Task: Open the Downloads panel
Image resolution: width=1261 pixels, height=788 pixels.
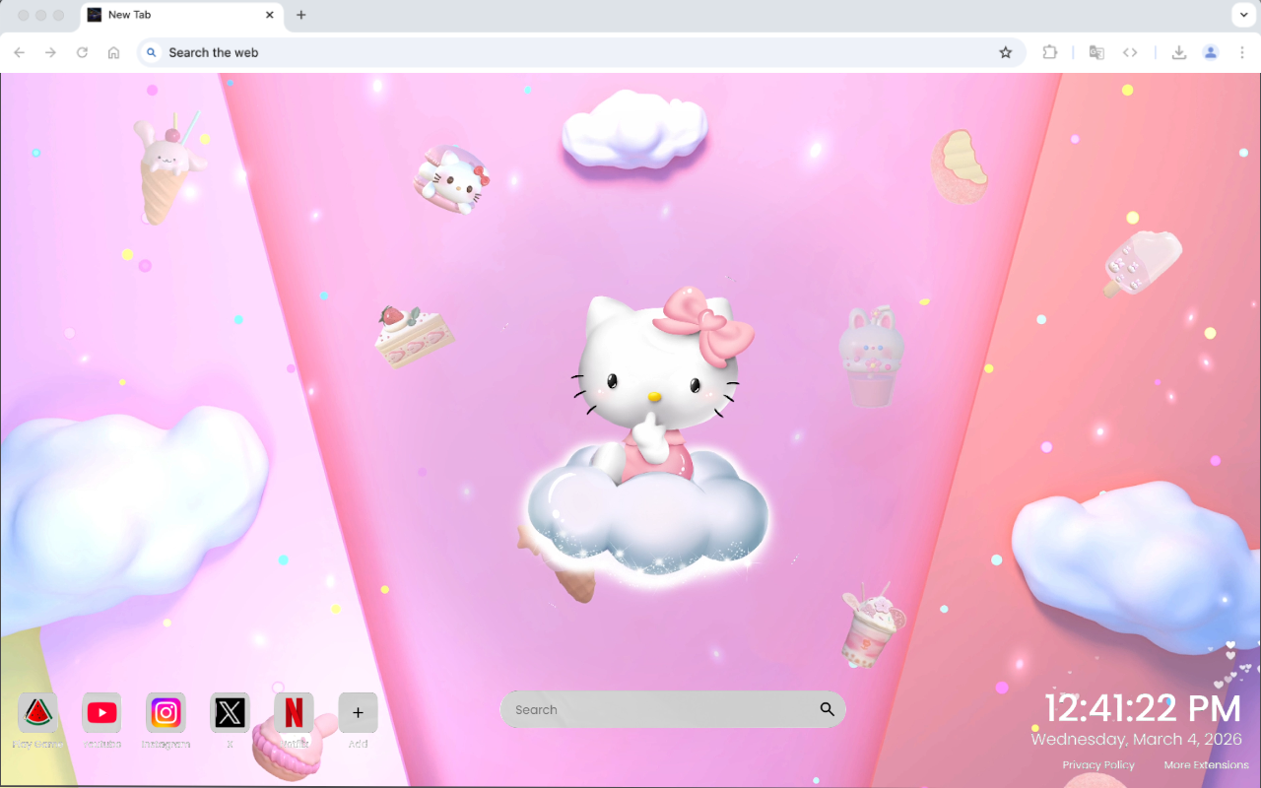Action: [1178, 52]
